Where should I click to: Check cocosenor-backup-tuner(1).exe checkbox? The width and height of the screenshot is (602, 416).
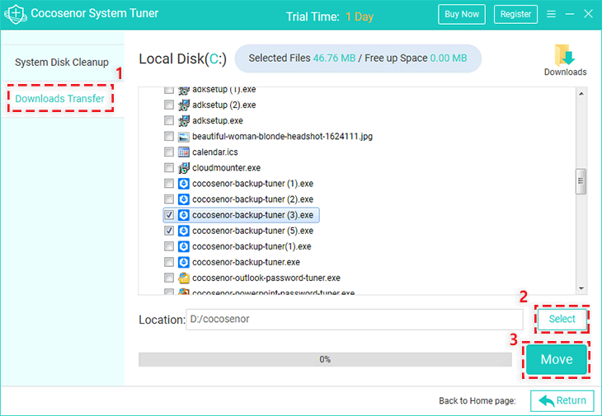pos(168,246)
